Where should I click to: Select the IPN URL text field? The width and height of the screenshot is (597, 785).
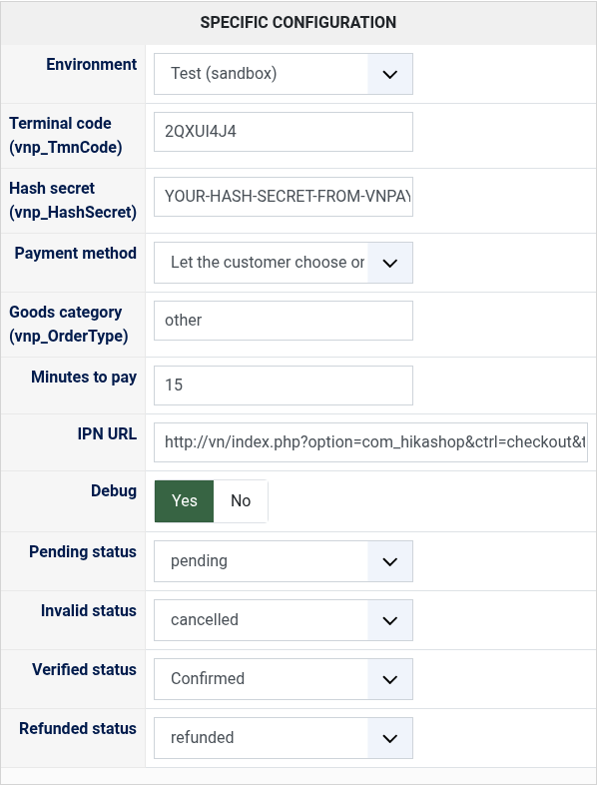(x=370, y=442)
